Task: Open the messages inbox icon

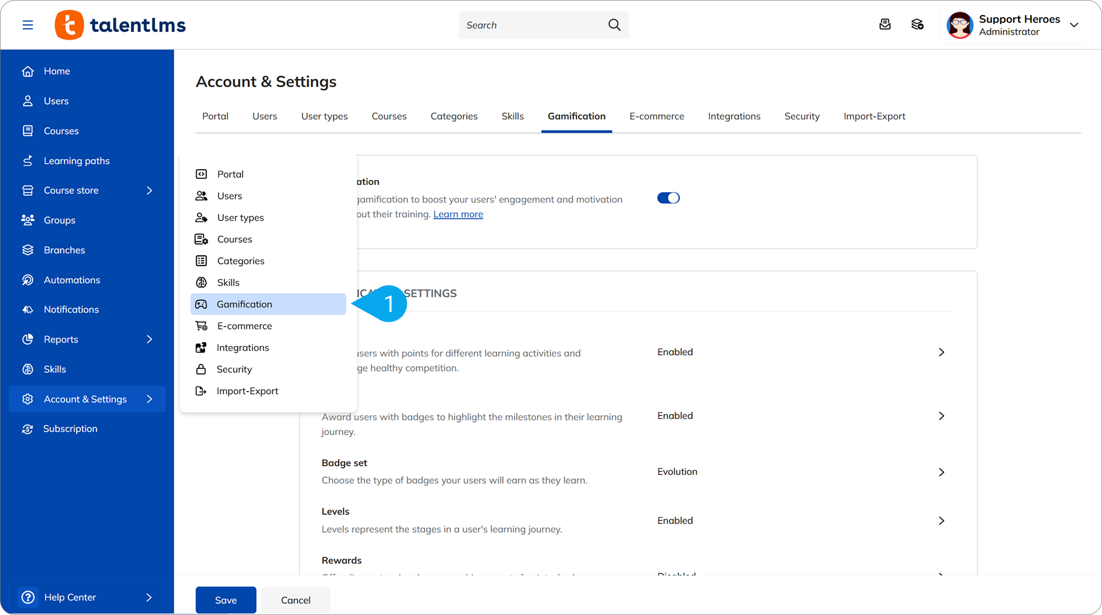Action: point(885,25)
